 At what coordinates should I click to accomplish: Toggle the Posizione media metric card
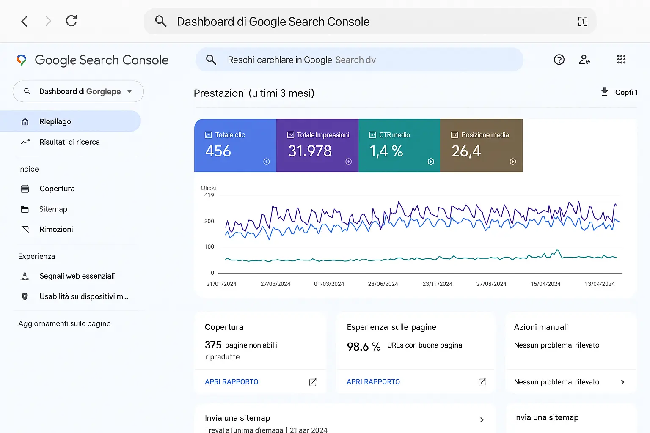click(x=481, y=145)
